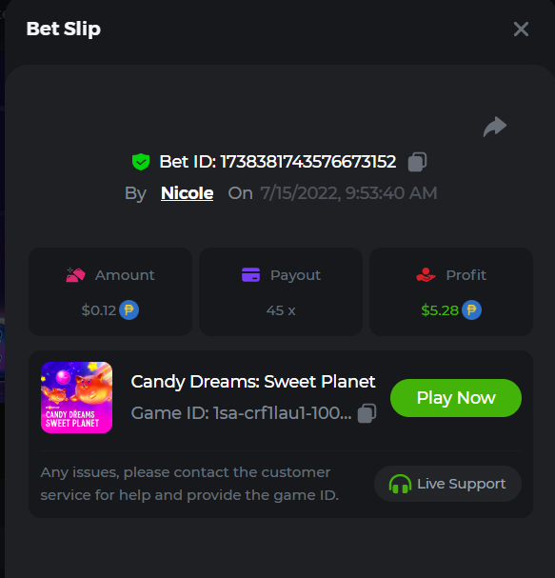The height and width of the screenshot is (578, 555).
Task: Click the 45 x payout value
Action: [x=281, y=310]
